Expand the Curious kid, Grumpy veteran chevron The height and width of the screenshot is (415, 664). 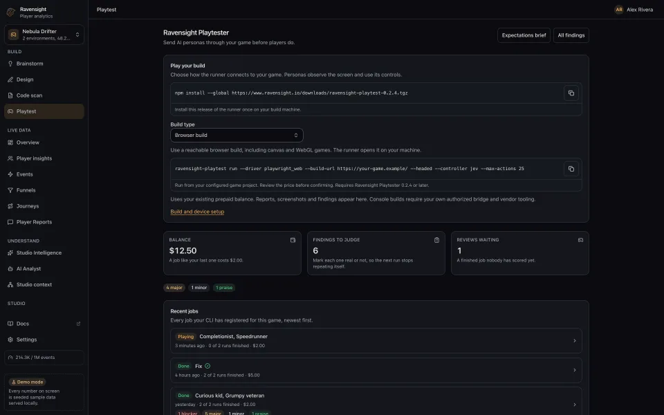click(574, 405)
